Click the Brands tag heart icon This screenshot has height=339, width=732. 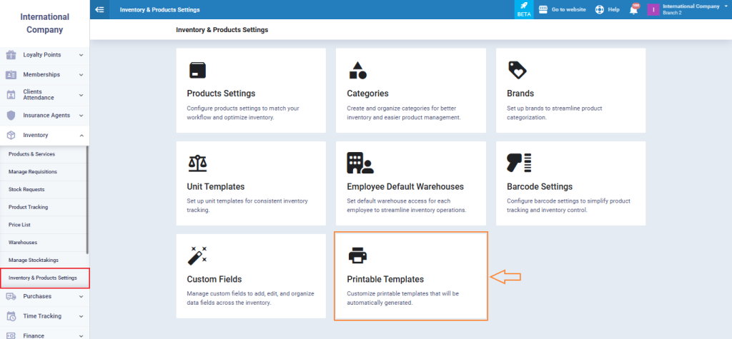[x=517, y=71]
